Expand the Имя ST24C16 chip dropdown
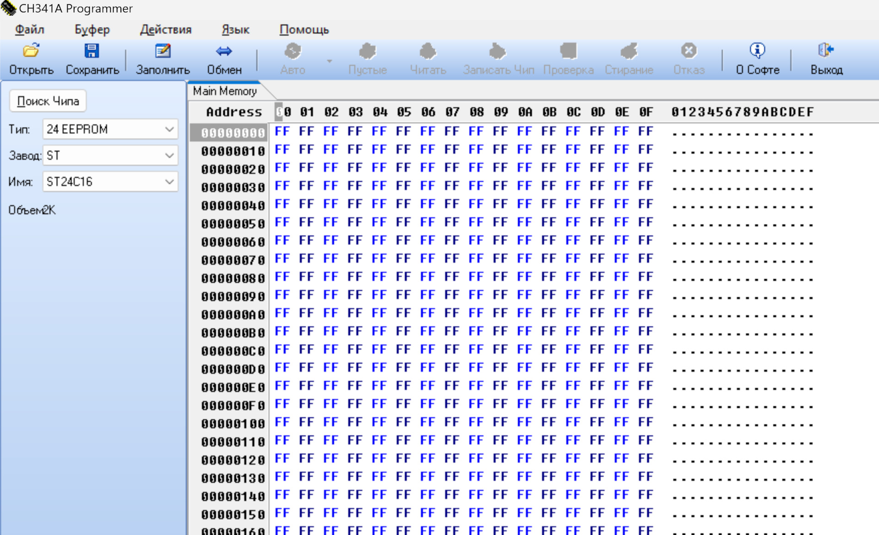 169,182
